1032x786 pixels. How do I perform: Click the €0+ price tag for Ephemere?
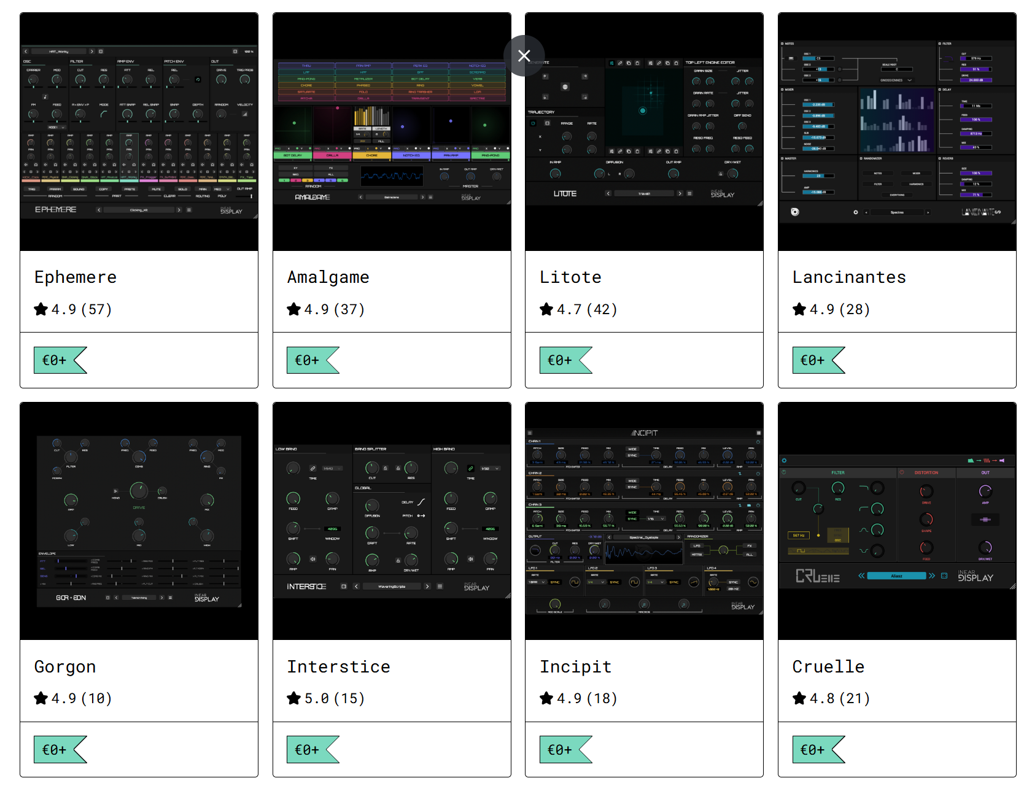click(60, 360)
